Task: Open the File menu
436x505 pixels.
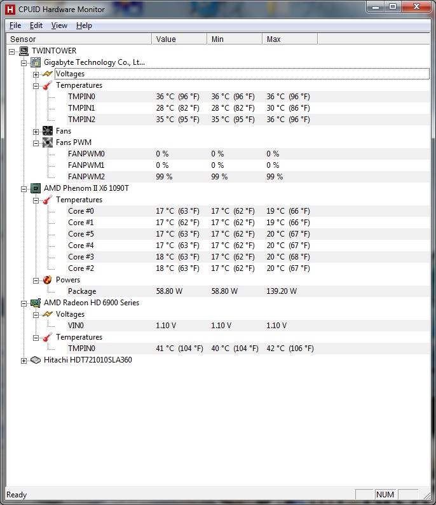Action: pyautogui.click(x=15, y=25)
